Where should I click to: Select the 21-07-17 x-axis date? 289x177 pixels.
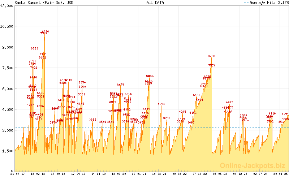7,174
